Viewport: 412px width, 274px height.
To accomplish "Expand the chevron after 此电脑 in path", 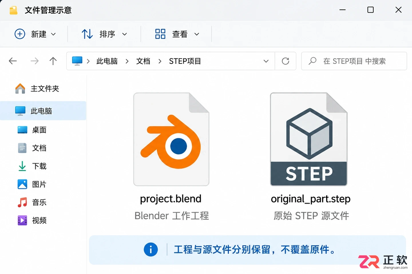I will tap(127, 61).
